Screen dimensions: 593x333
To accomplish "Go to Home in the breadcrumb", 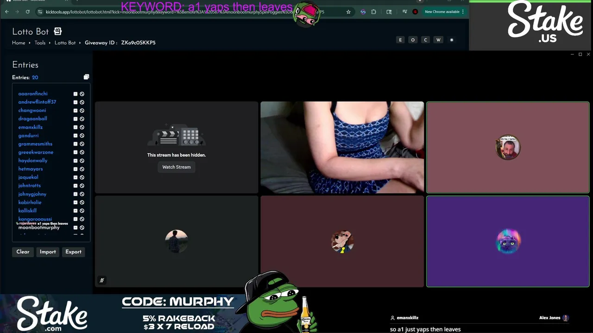I will [x=19, y=43].
